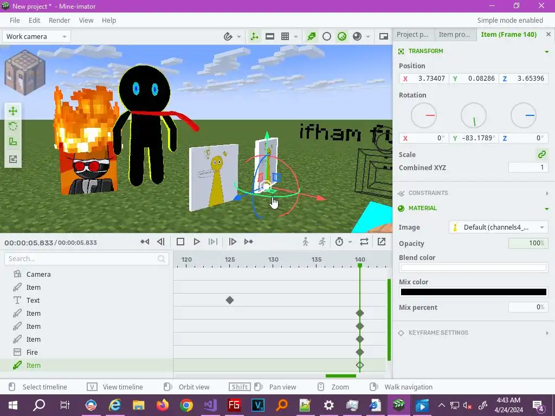The image size is (555, 416).
Task: Select the rendered sphere view icon
Action: coord(357,36)
